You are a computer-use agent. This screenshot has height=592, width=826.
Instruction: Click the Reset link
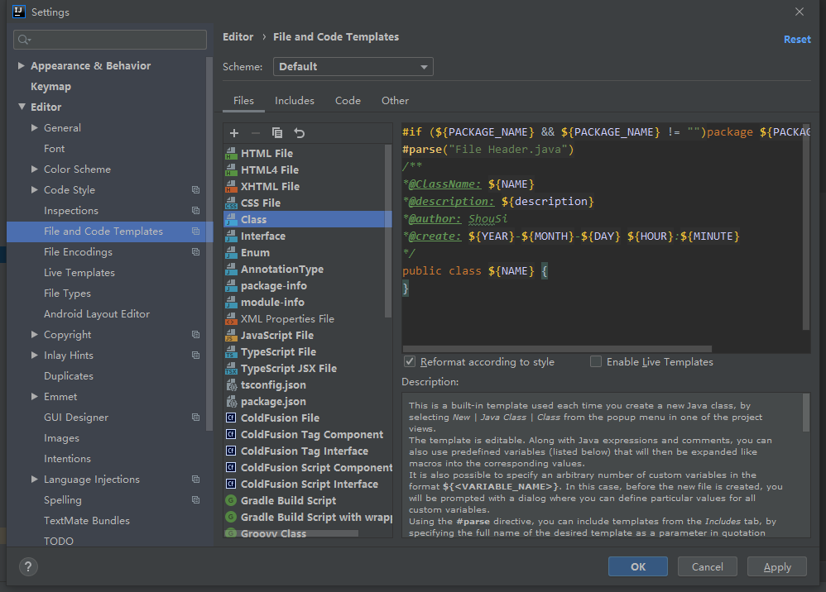797,39
